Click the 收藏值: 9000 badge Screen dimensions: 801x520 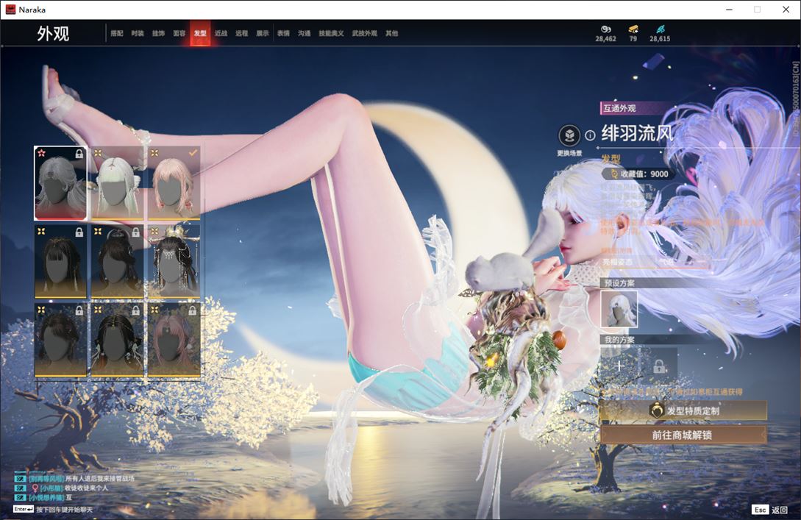click(x=639, y=174)
